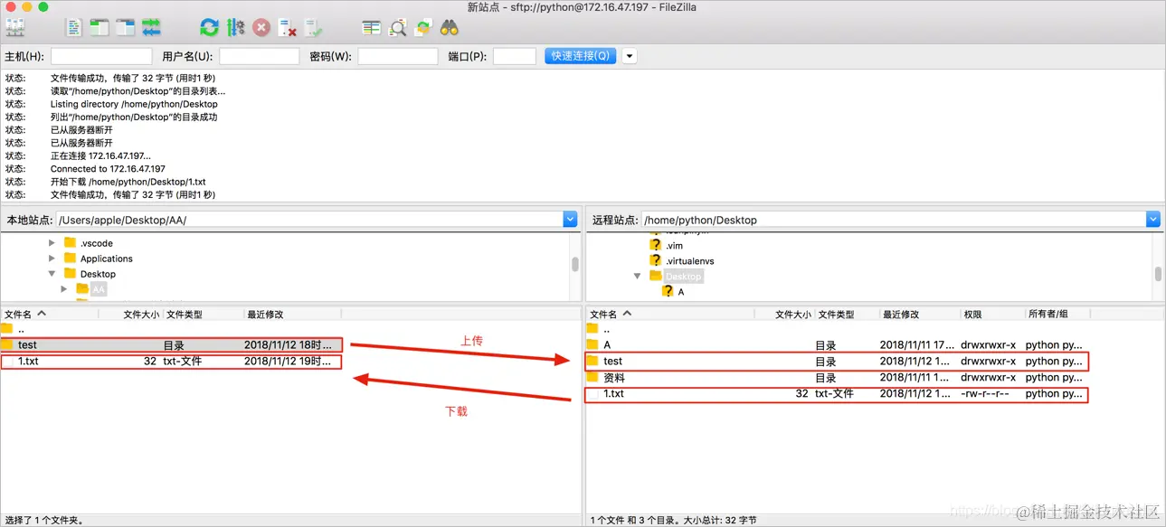Select remote folder A row
Viewport: 1166px width, 527px height.
[837, 344]
